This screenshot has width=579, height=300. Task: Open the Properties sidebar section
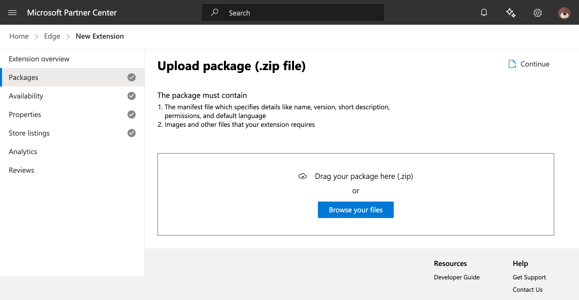click(x=25, y=114)
